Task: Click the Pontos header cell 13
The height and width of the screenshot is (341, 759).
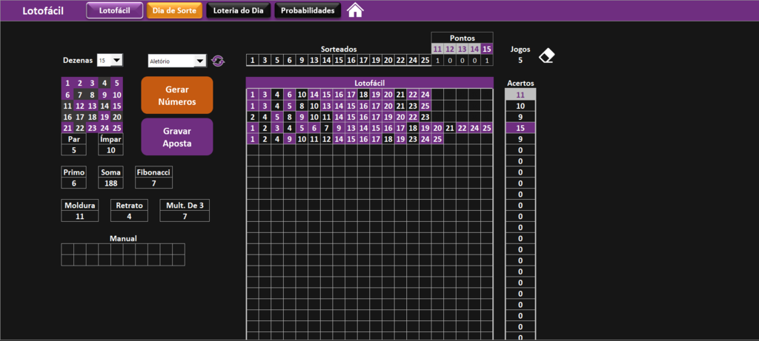Action: [463, 49]
